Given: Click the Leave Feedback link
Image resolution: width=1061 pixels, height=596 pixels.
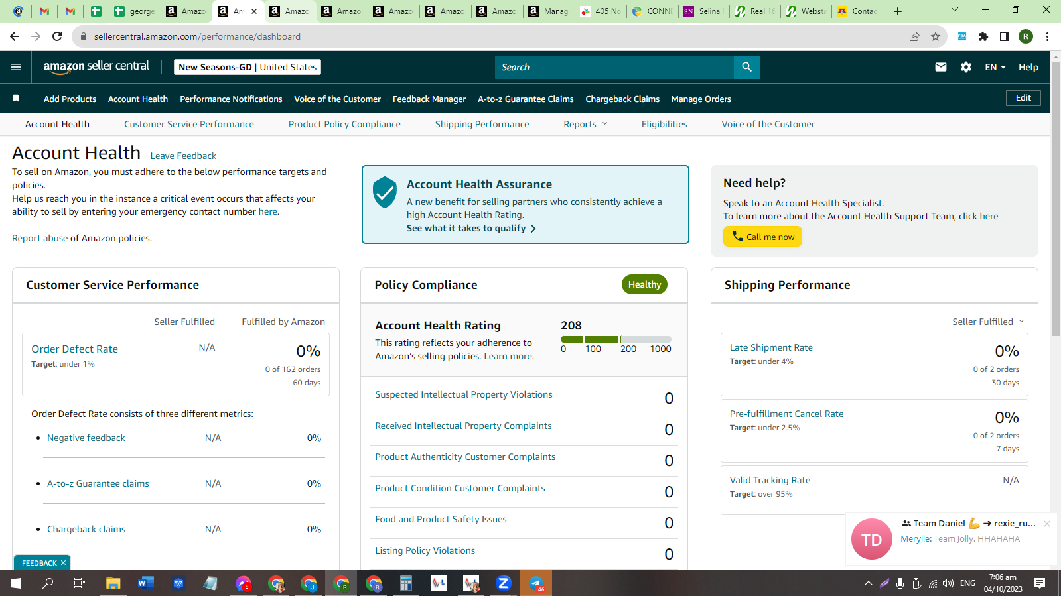Looking at the screenshot, I should [x=183, y=156].
